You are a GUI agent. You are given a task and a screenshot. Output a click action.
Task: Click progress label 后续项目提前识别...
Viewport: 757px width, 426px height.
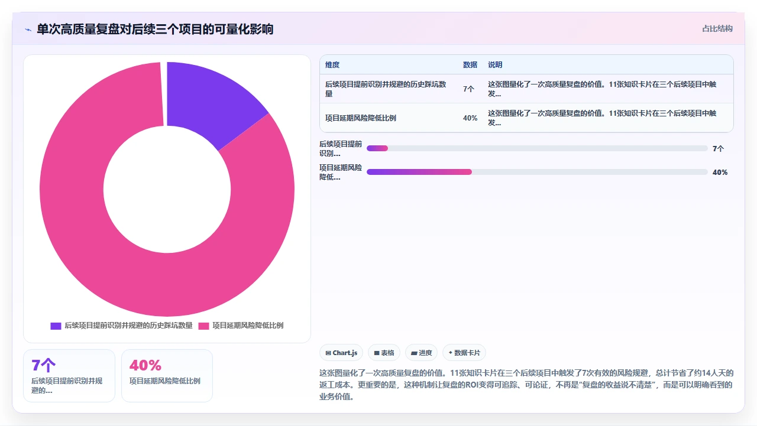(x=341, y=148)
